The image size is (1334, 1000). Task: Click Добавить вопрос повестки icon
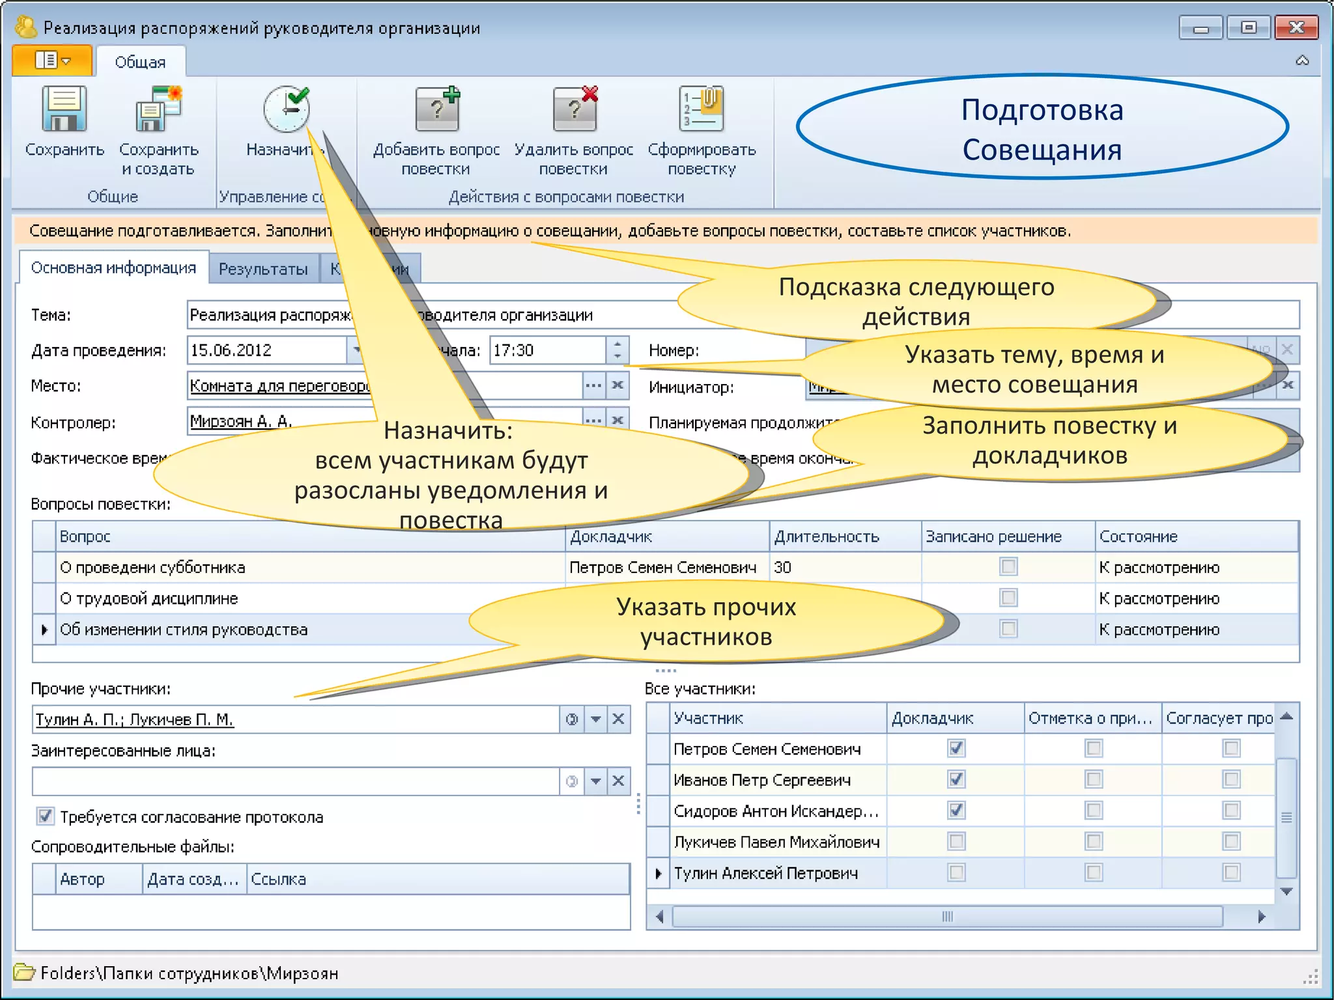437,109
